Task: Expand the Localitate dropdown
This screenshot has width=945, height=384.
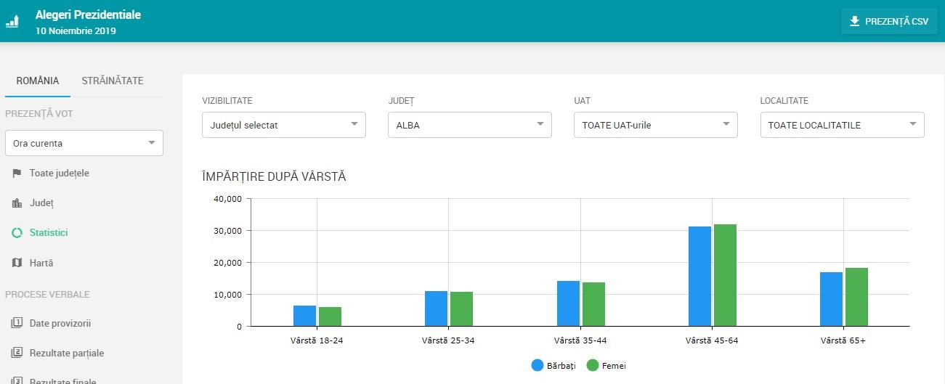Action: [841, 125]
